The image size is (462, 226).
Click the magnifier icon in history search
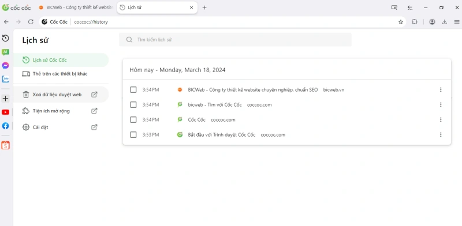(x=129, y=39)
